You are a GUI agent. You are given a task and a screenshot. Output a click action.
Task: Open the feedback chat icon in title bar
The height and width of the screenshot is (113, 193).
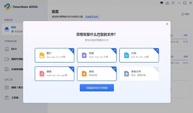[x=162, y=3]
